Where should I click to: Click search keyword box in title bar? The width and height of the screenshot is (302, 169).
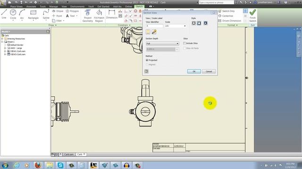pos(216,2)
